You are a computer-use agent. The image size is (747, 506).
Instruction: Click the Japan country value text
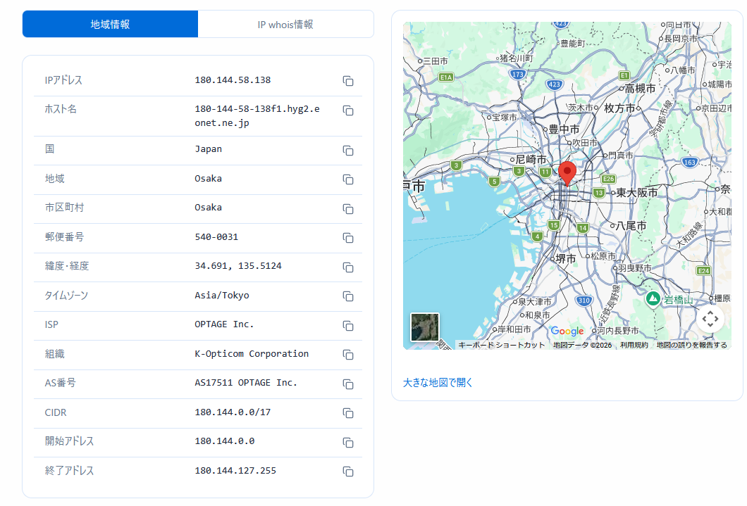click(x=208, y=149)
